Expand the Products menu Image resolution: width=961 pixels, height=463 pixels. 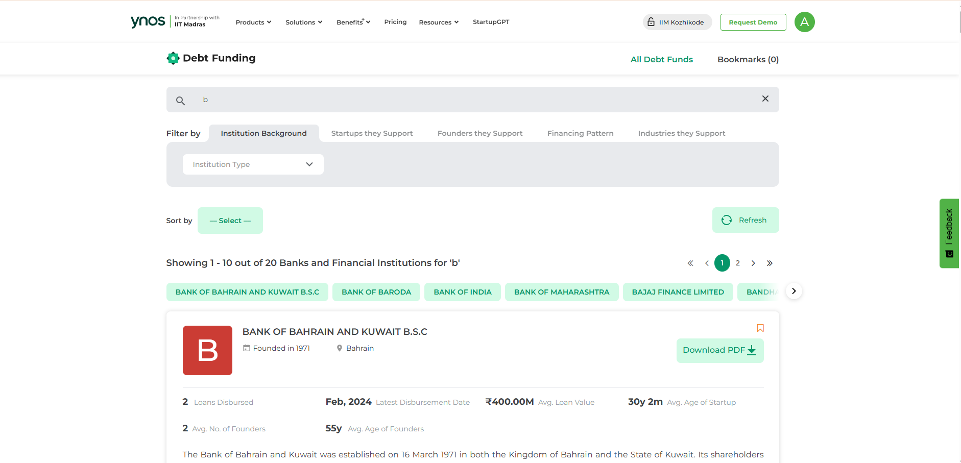pos(253,22)
